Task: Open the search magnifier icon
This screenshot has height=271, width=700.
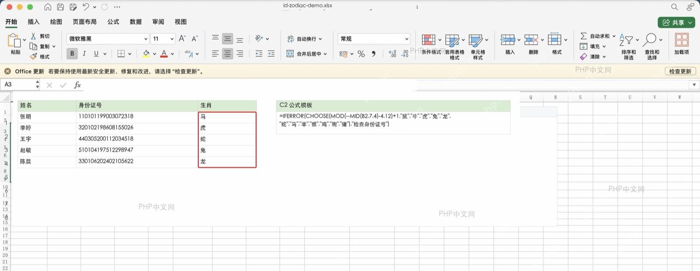Action: [x=675, y=7]
